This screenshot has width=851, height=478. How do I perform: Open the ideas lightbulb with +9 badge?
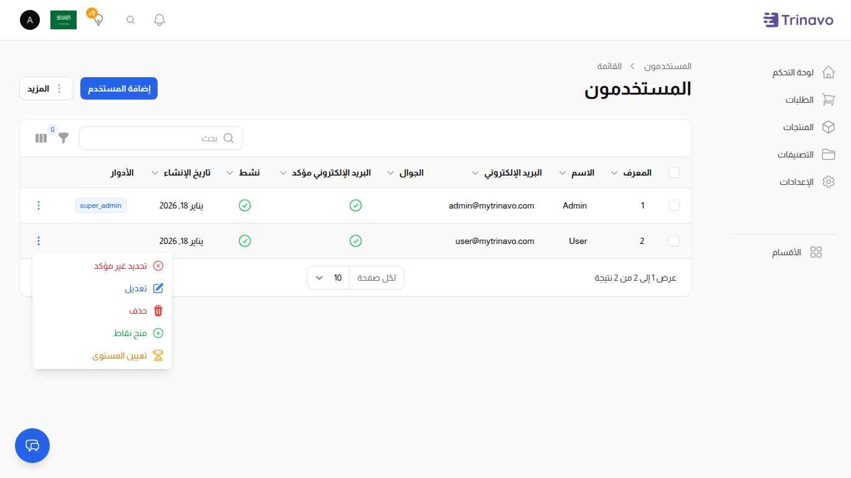97,20
